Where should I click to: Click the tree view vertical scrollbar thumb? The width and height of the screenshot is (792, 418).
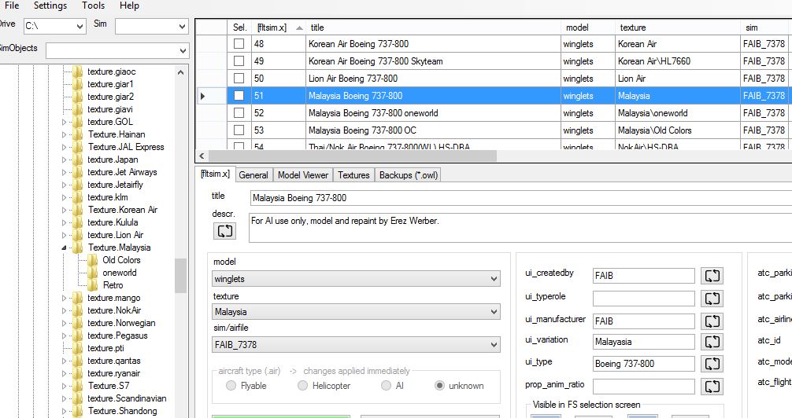(181, 275)
